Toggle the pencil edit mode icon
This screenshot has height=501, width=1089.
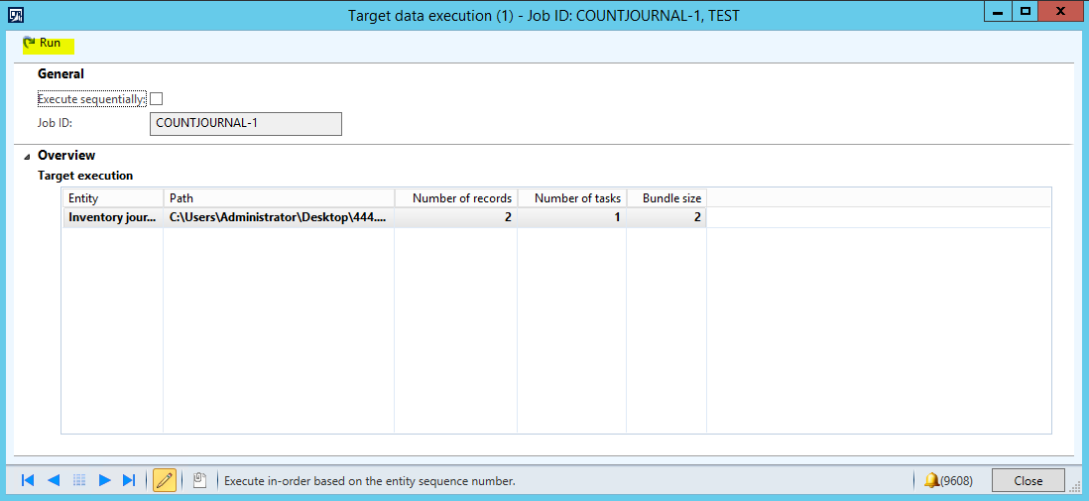(165, 480)
